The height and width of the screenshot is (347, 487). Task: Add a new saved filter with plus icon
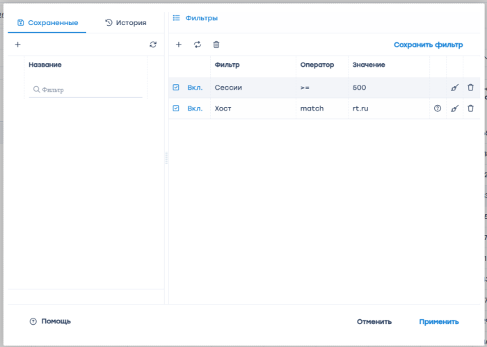click(18, 45)
